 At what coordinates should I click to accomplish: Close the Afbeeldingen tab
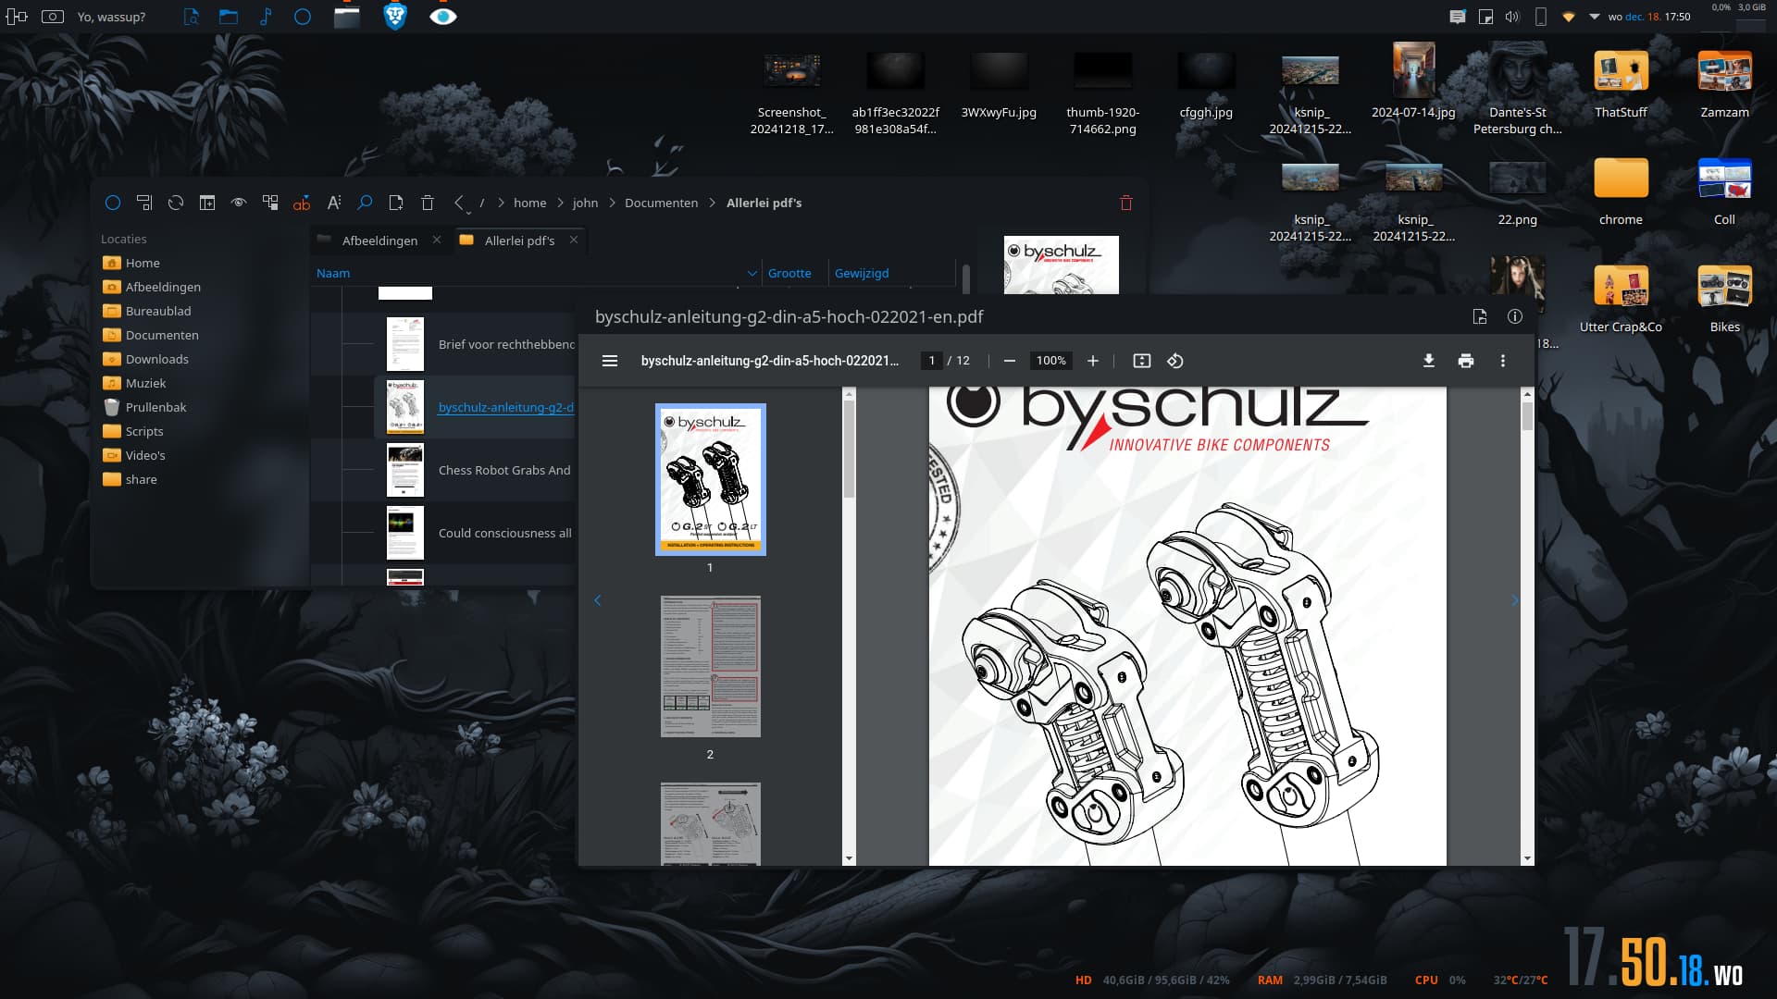tap(437, 240)
